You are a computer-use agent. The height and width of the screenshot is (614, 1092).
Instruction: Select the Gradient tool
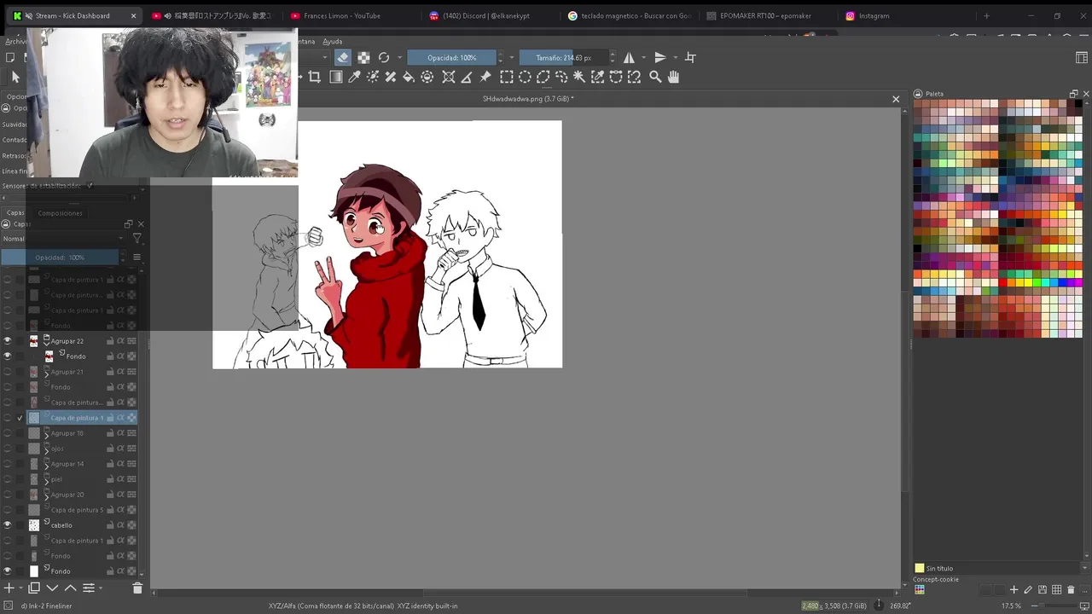pyautogui.click(x=335, y=77)
